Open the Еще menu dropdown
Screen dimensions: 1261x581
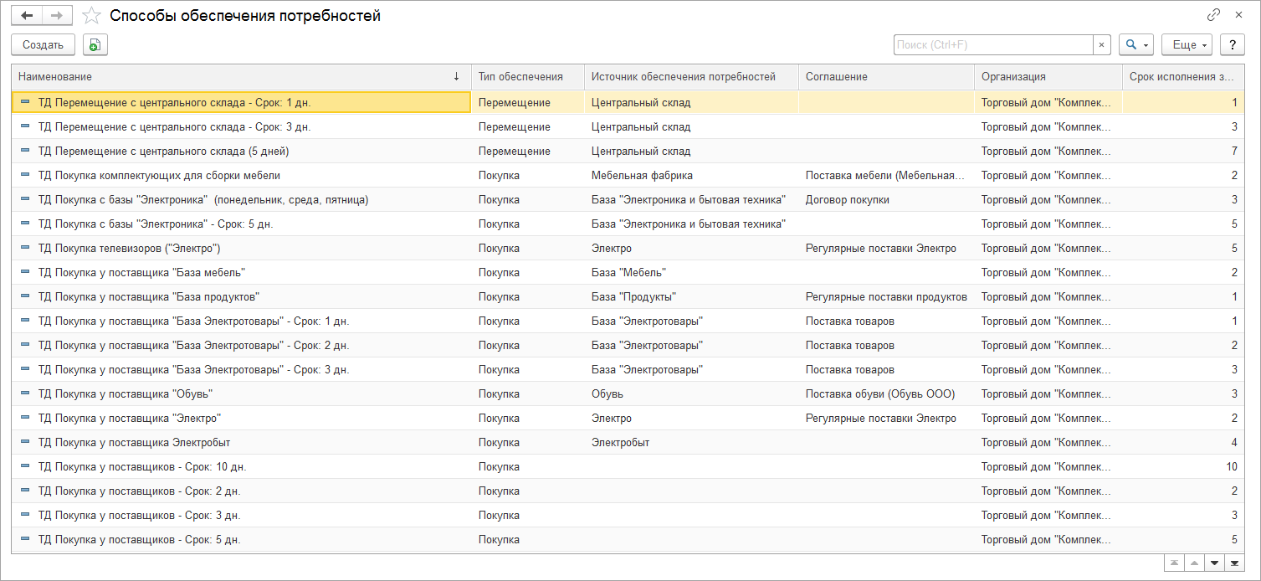click(x=1187, y=45)
